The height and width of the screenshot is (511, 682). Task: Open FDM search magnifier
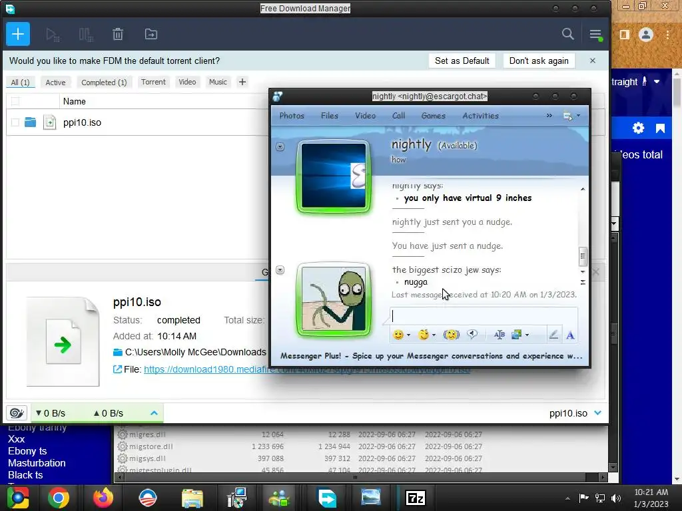point(567,34)
